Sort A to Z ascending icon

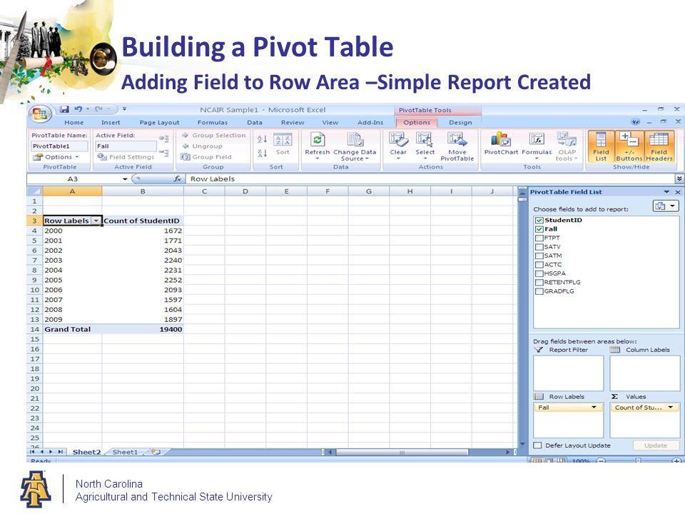pyautogui.click(x=262, y=139)
